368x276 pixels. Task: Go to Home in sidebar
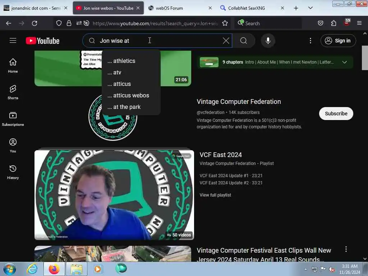point(13,65)
